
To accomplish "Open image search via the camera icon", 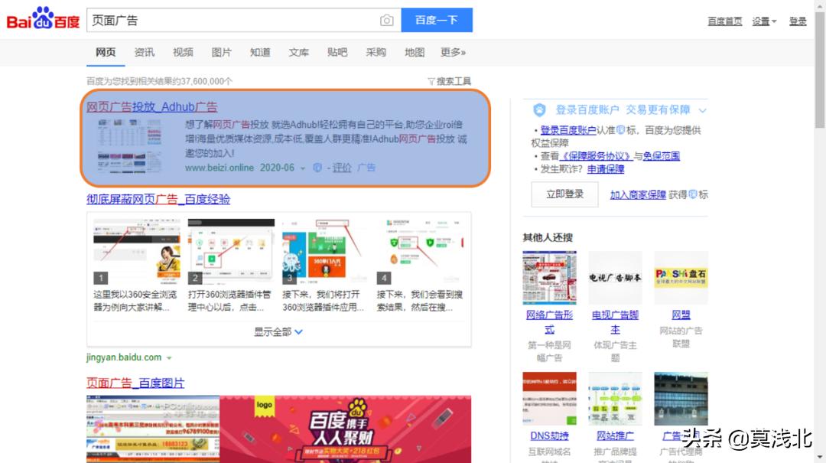I will point(388,19).
